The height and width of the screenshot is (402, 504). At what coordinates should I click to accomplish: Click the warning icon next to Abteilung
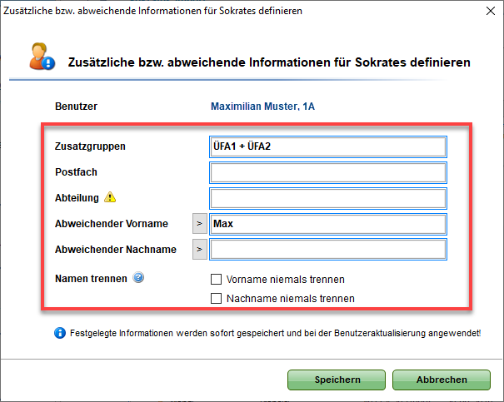point(110,197)
